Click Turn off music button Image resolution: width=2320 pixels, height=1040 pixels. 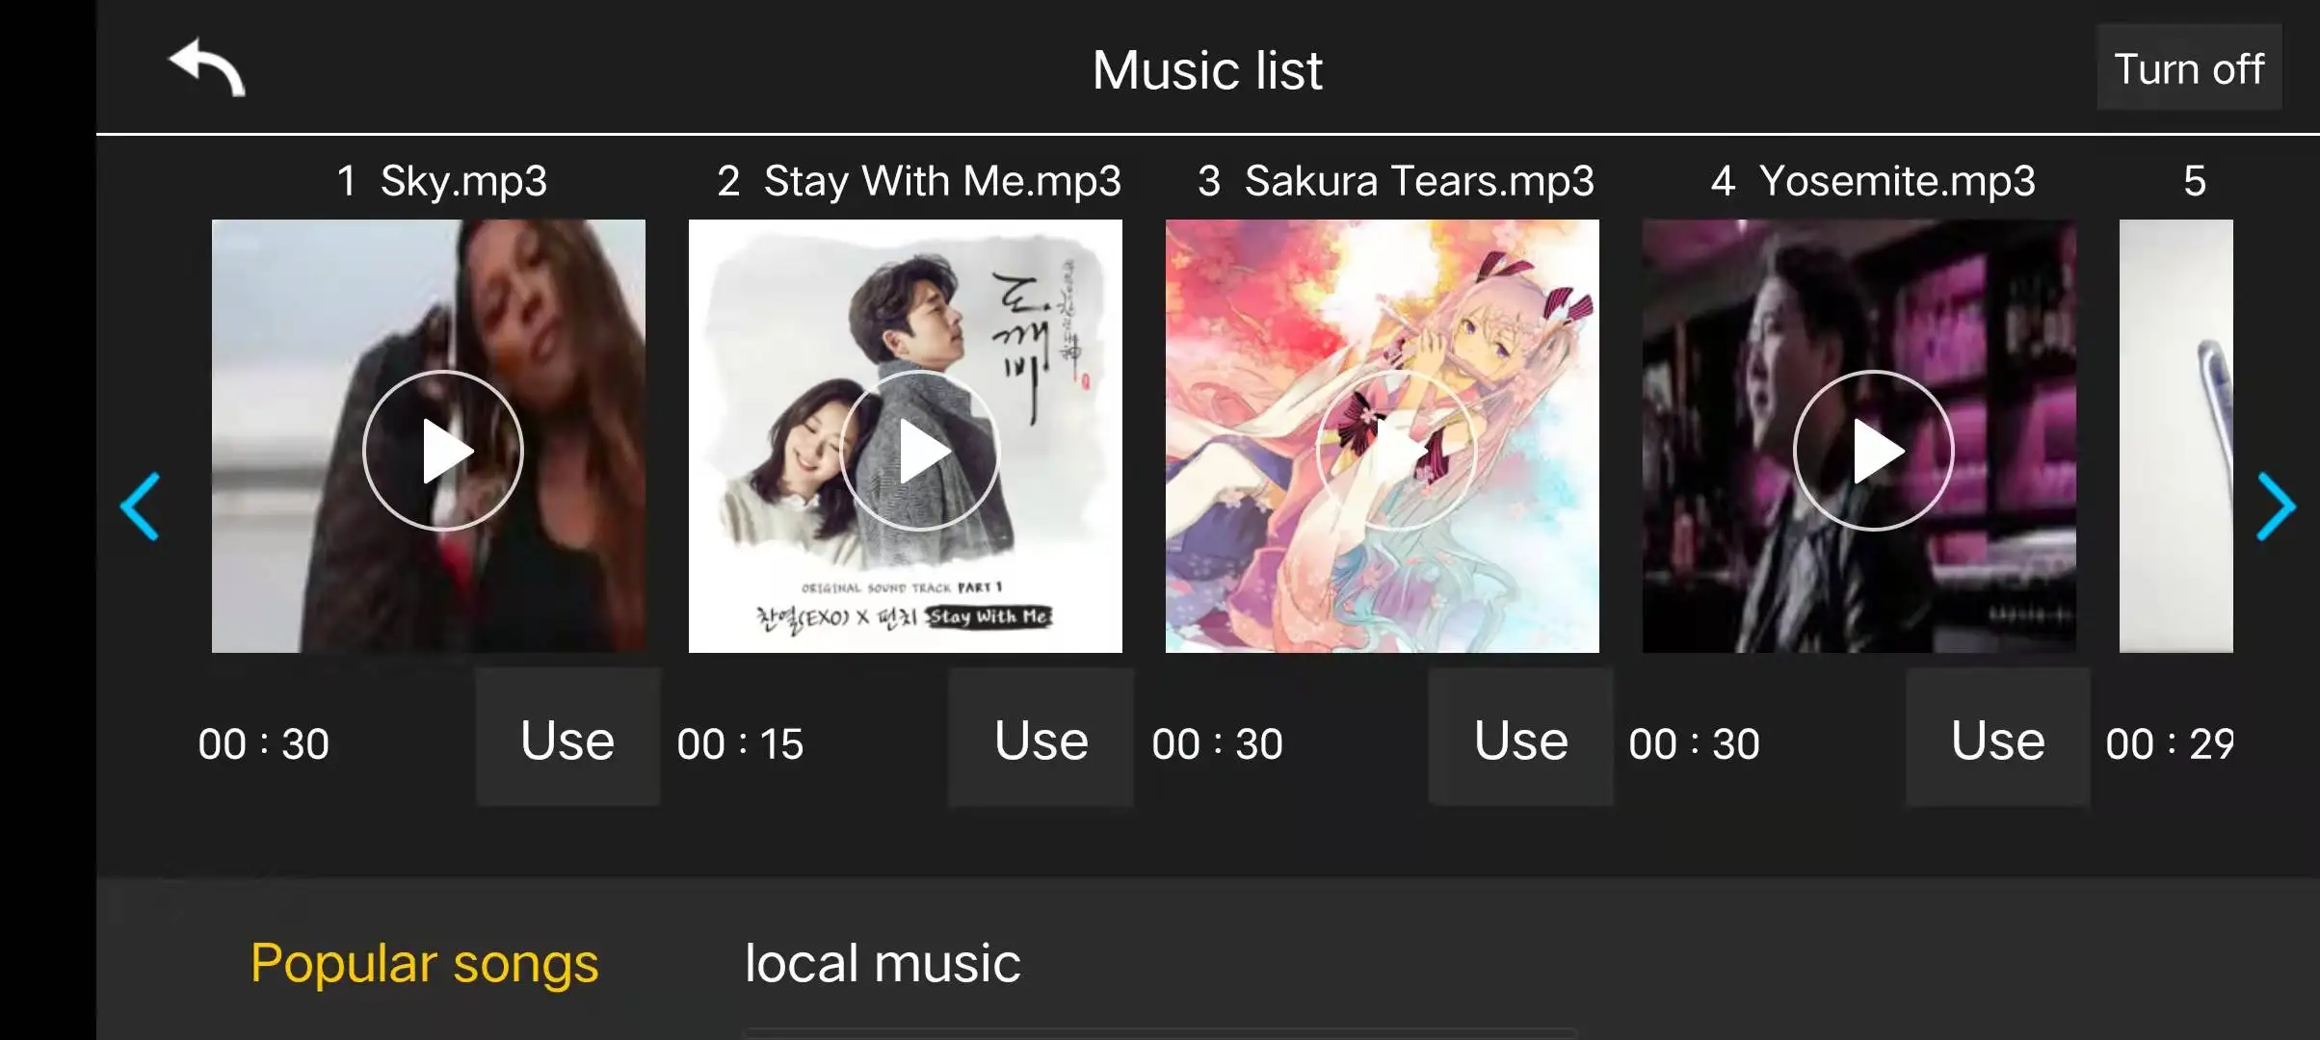tap(2189, 68)
